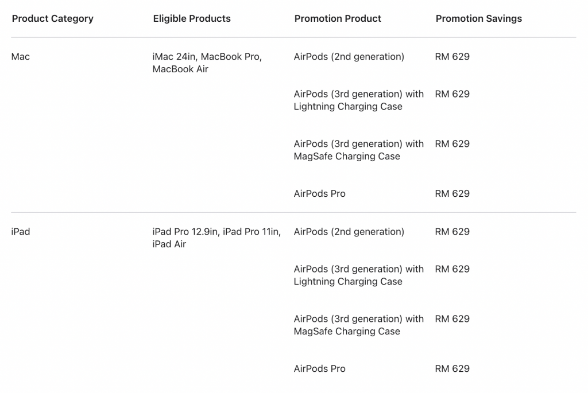588x393 pixels.
Task: Click the Promotion Product column header
Action: [338, 18]
